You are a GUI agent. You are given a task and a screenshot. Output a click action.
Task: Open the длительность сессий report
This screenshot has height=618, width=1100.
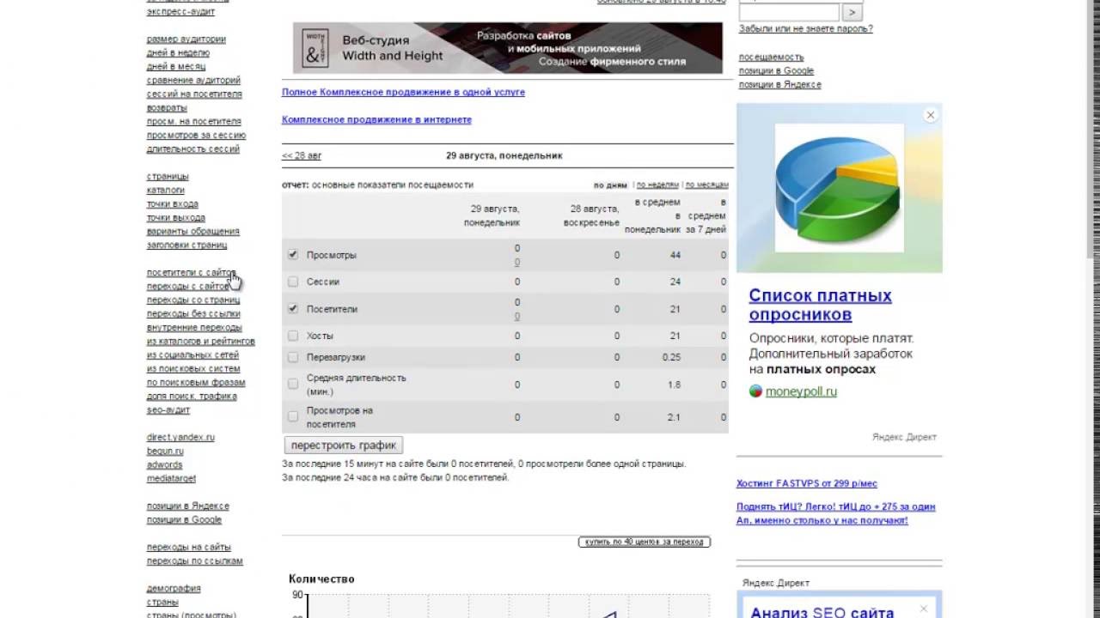point(193,148)
